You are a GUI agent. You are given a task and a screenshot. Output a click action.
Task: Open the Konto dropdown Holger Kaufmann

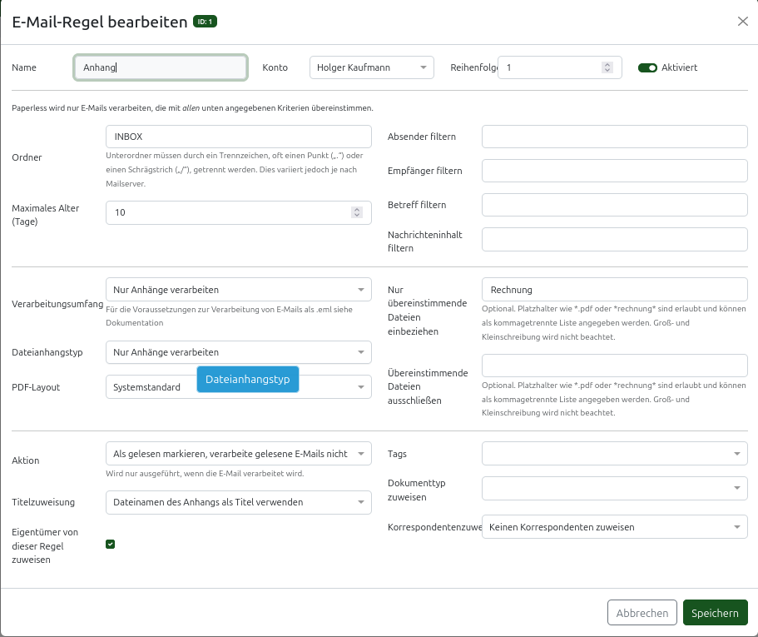(x=371, y=67)
